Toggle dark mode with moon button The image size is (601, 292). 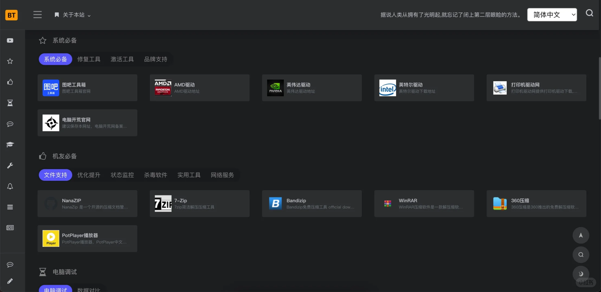pyautogui.click(x=581, y=274)
